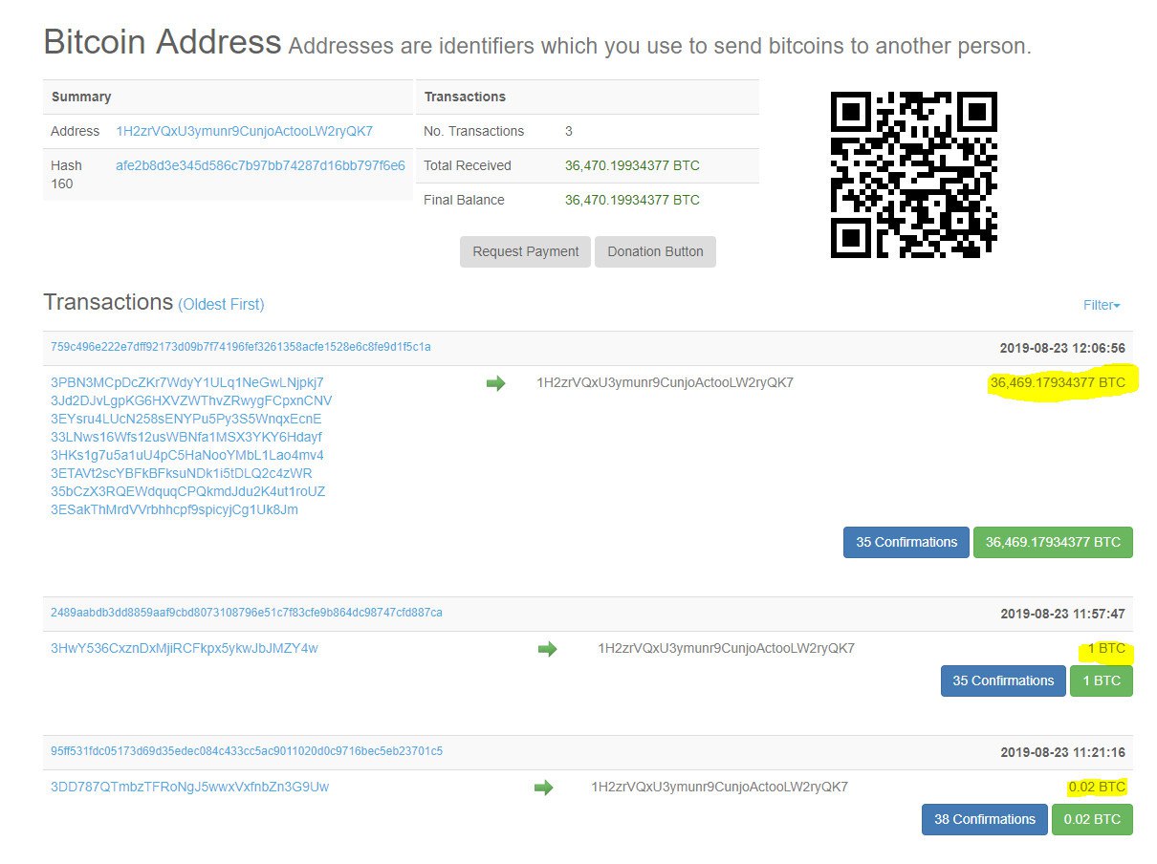The image size is (1157, 864).
Task: Select the timestamp 2019-08-23 12:06:56
Action: 1062,348
